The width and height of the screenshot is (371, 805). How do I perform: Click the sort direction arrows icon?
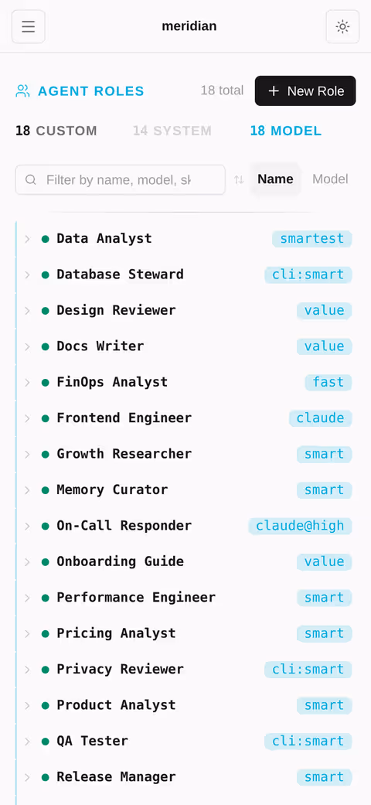point(239,179)
